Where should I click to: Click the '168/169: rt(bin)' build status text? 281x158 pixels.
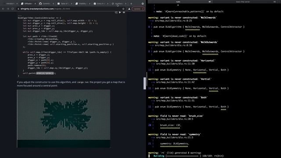tap(213, 156)
